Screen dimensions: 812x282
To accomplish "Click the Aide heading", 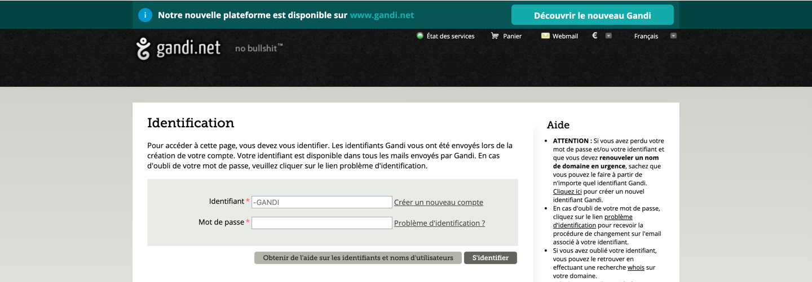I will coord(558,125).
